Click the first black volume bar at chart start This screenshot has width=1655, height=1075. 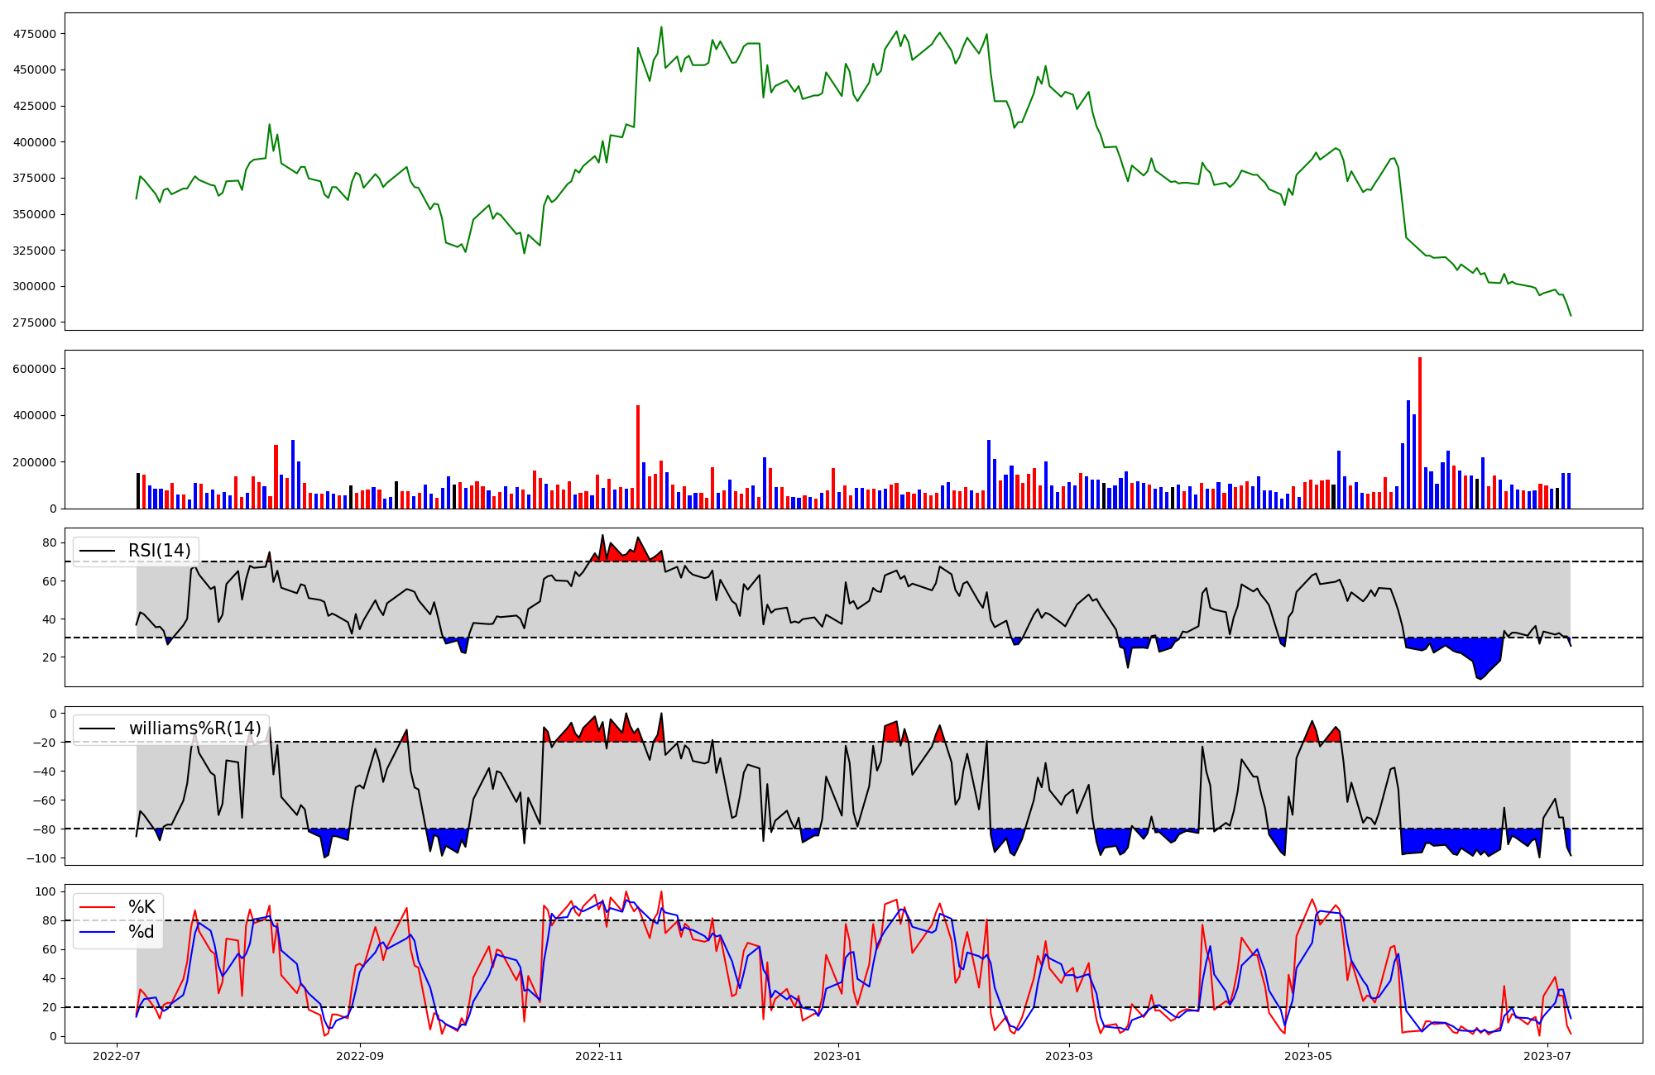click(x=138, y=491)
